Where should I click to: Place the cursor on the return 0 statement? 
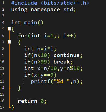pyautogui.click(x=32, y=101)
